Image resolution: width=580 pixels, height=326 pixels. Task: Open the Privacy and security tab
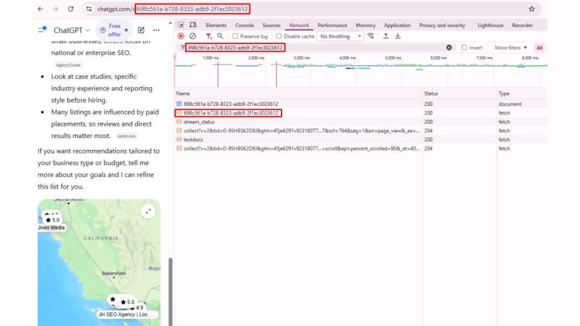click(x=442, y=25)
